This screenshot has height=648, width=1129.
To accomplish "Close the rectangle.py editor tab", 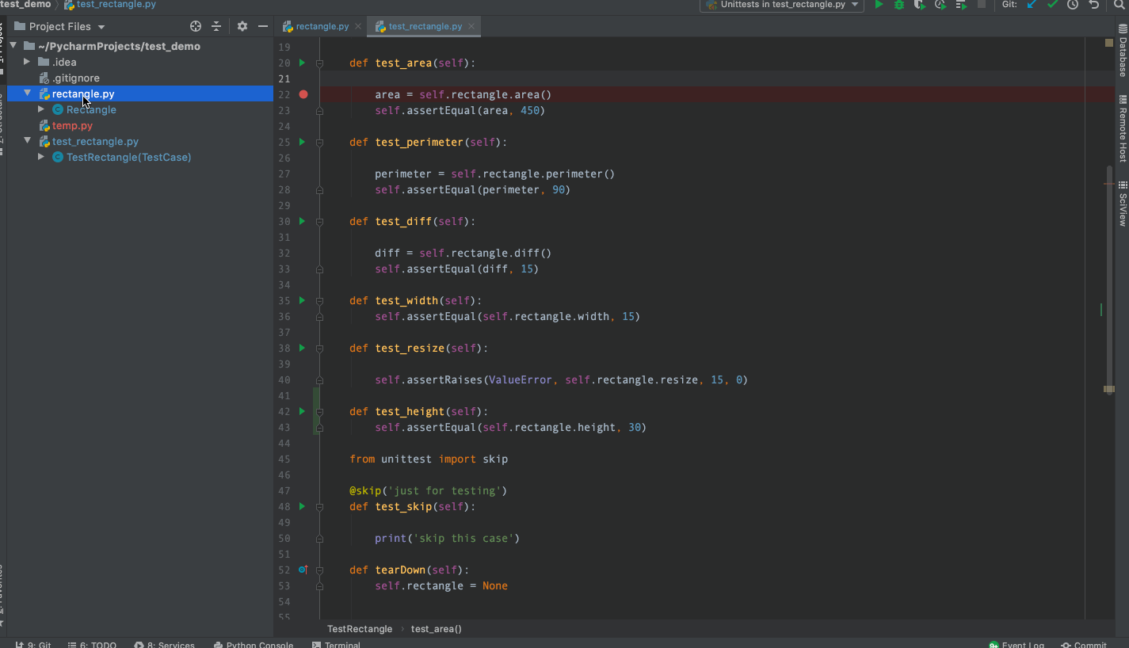I will (358, 26).
